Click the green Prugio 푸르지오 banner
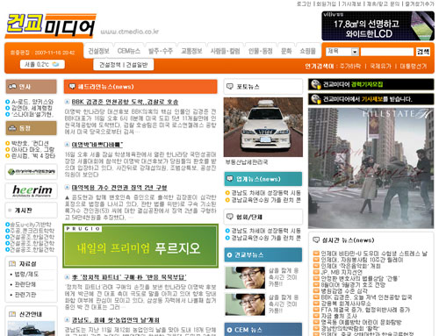This screenshot has width=439, height=336. pos(140,246)
